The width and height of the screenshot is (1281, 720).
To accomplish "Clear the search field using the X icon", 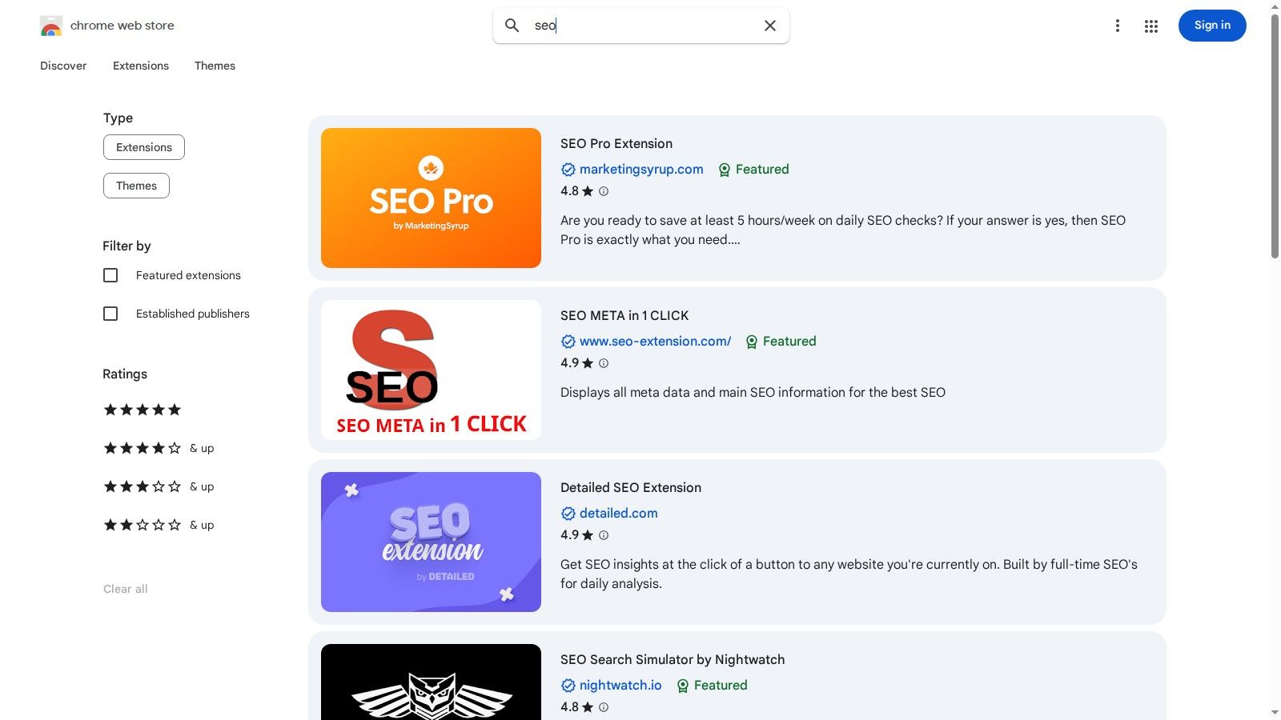I will pyautogui.click(x=769, y=26).
